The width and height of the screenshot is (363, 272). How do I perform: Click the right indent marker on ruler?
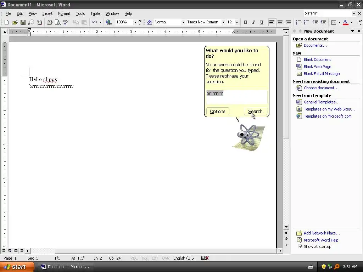tap(233, 33)
